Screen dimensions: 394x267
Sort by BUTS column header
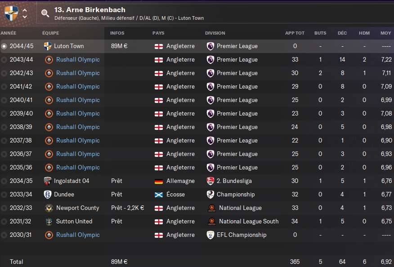click(x=320, y=33)
